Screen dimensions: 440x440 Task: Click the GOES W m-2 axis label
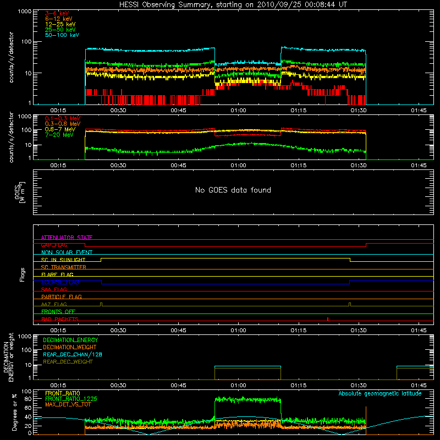pyautogui.click(x=20, y=192)
